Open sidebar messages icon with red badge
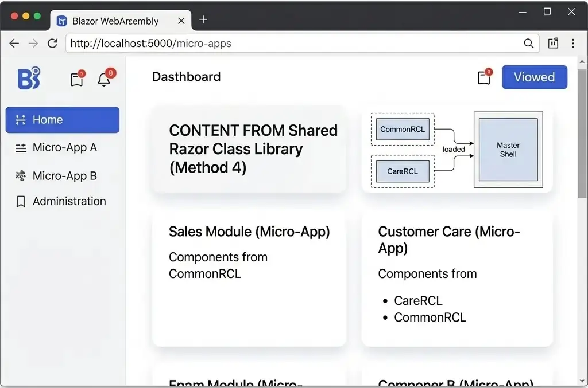 (x=78, y=78)
